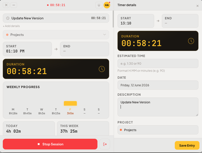The width and height of the screenshot is (202, 153).
Task: Open the Project selector in Timer details
Action: pyautogui.click(x=158, y=130)
